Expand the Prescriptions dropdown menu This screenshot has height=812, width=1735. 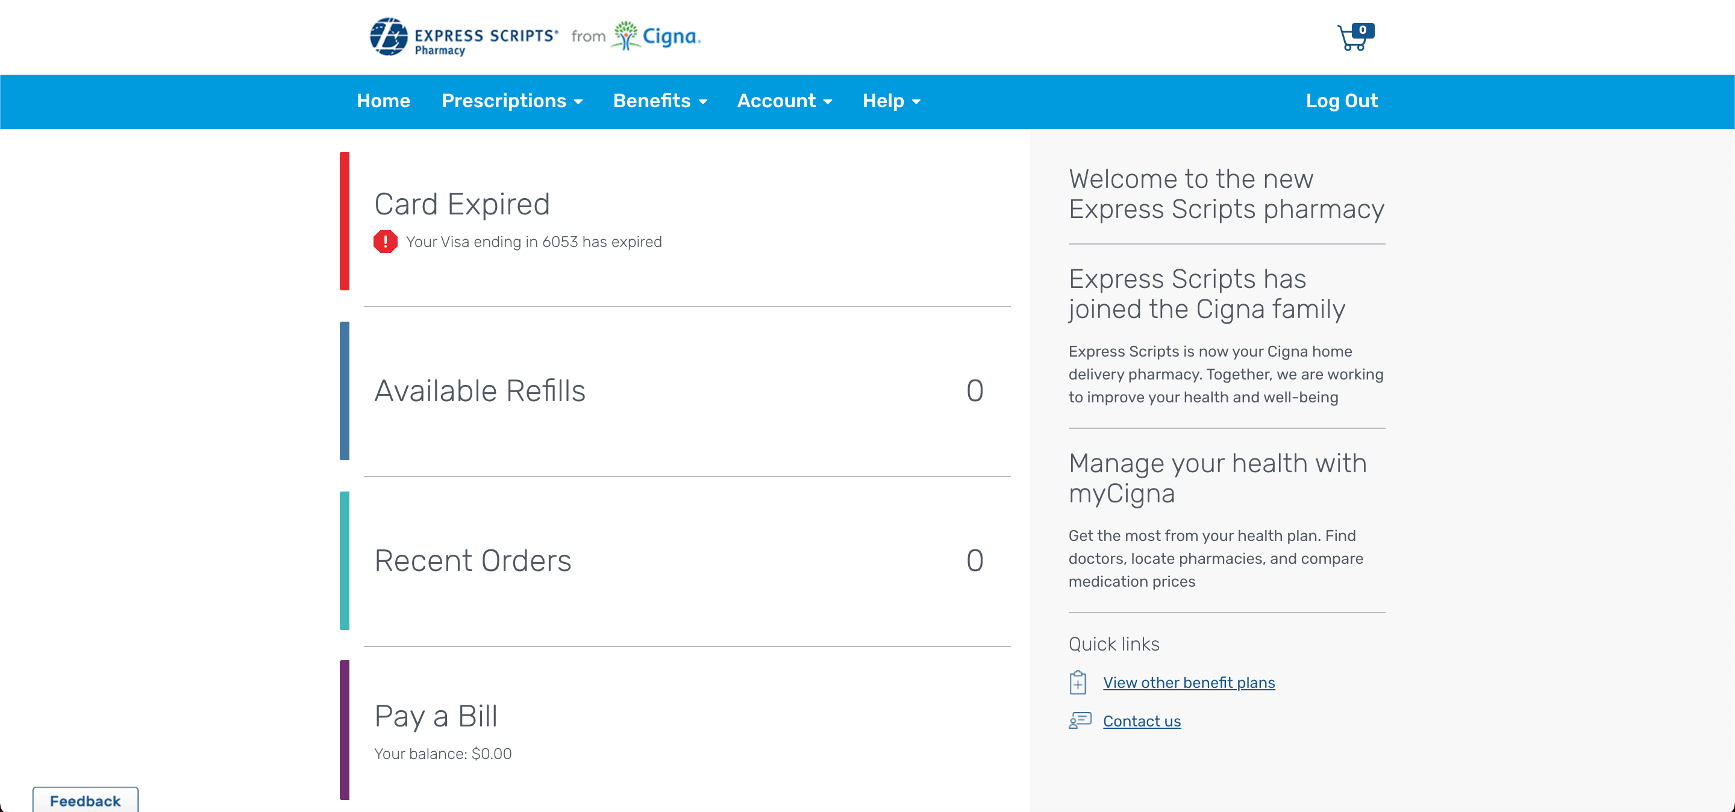(512, 101)
